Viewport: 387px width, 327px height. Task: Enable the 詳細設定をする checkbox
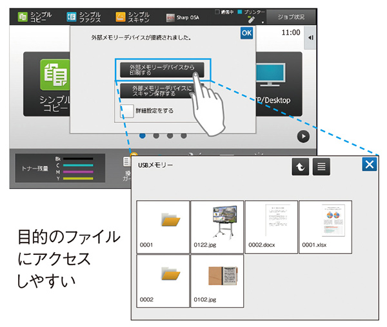coord(128,111)
